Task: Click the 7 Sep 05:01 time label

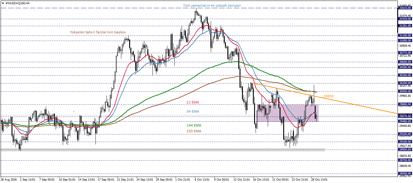Action: pos(47,179)
